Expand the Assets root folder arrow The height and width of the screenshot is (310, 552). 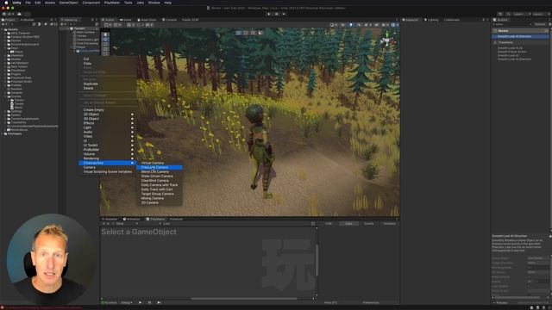click(3, 29)
